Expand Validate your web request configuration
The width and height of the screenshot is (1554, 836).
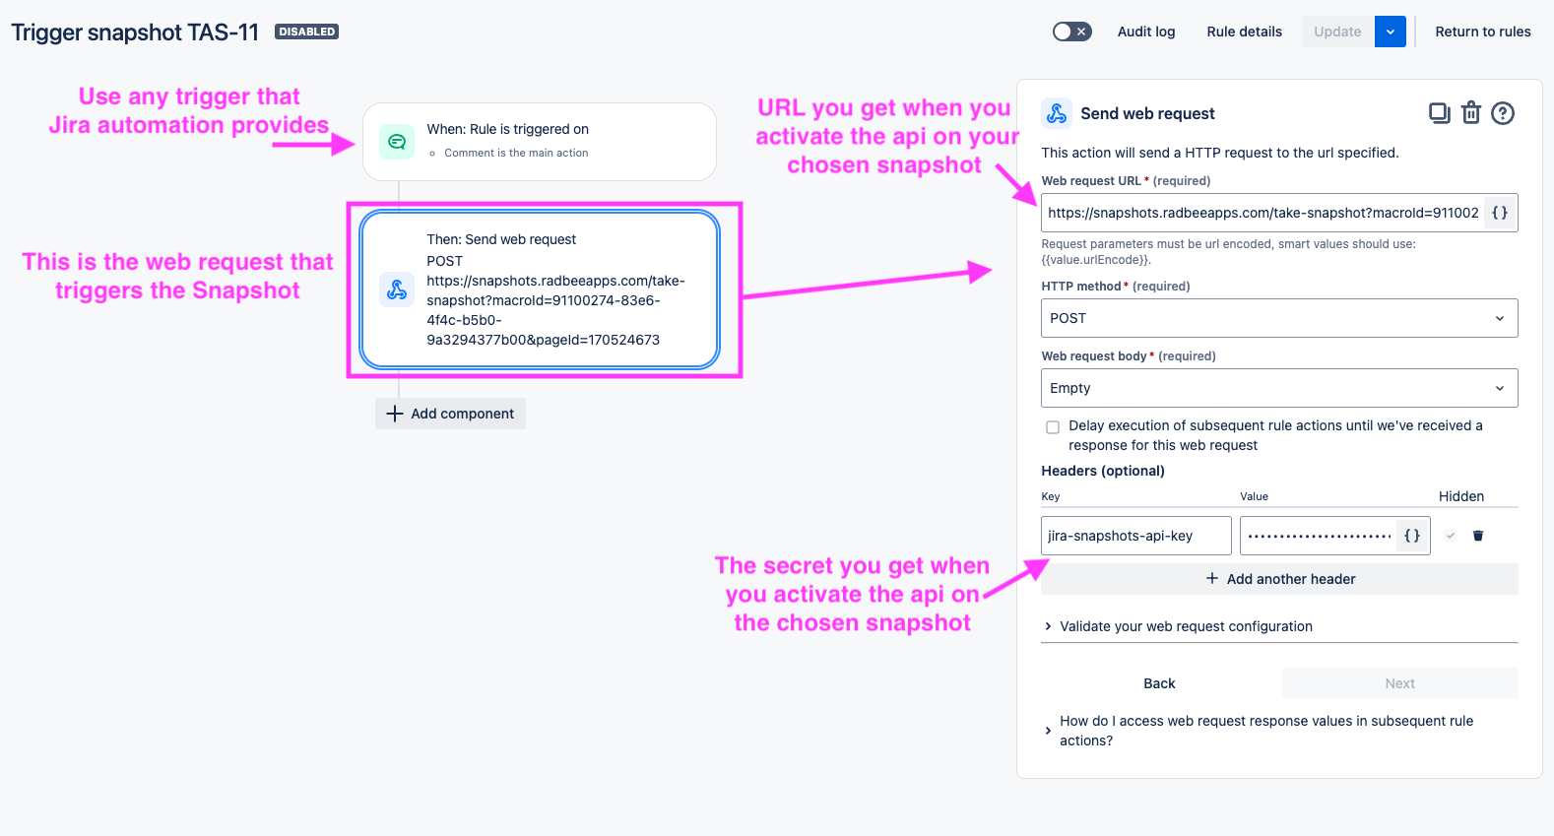point(1186,626)
